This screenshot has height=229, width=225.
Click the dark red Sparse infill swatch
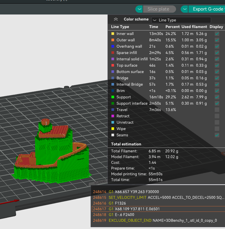[113, 53]
